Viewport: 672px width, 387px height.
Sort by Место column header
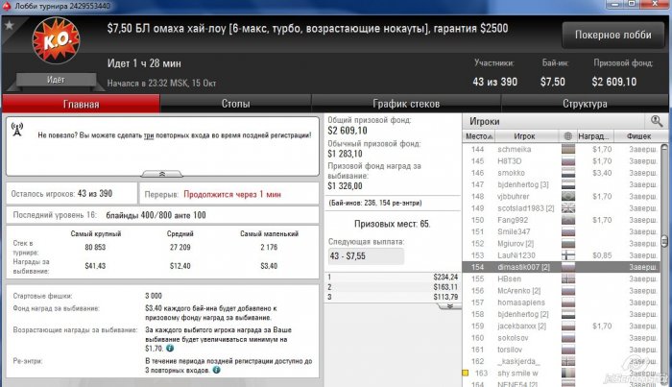pyautogui.click(x=479, y=136)
